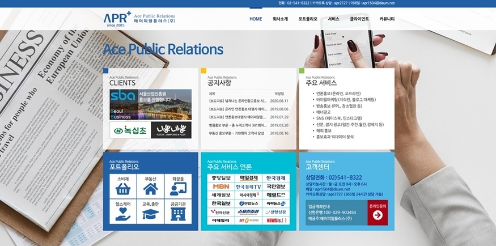This screenshot has height=246, width=496.
Task: Open the 서비스 navigation menu
Action: [334, 19]
